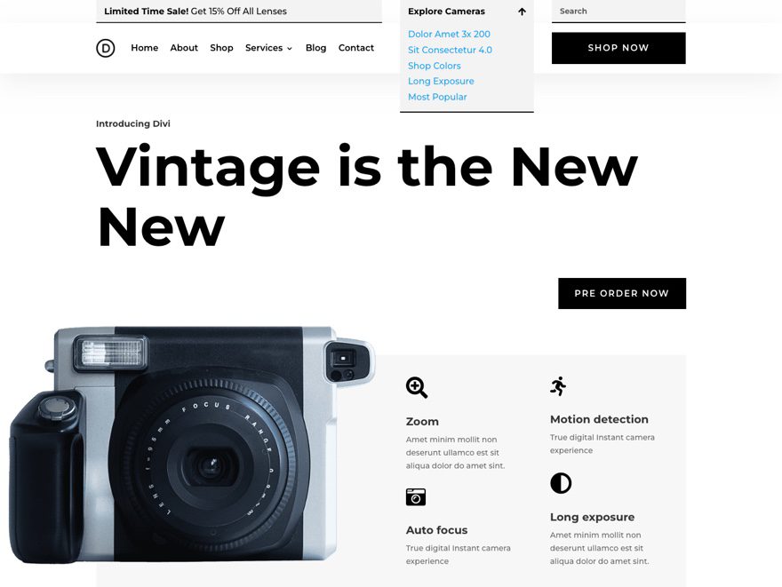Viewport: 782px width, 587px height.
Task: Click the Long exposure half-circle icon
Action: coord(561,483)
